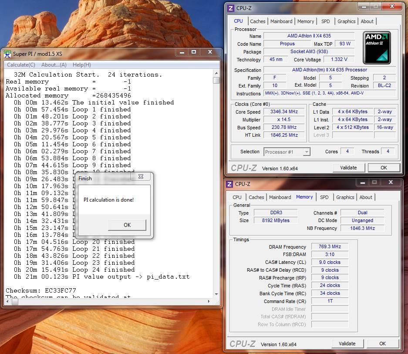Click the Checksum: EC33FC77 line in Super PI
Screen dimensions: 408x354
[41, 290]
